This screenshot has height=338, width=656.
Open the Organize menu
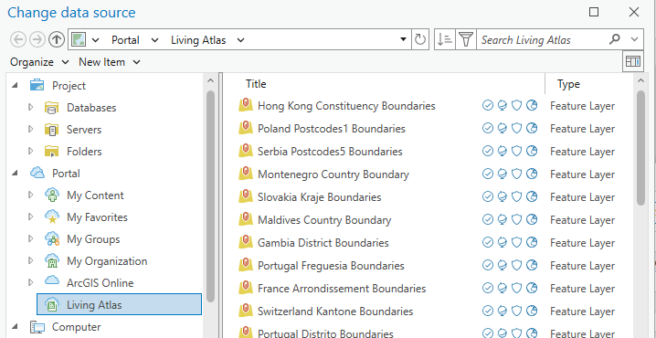tap(39, 62)
